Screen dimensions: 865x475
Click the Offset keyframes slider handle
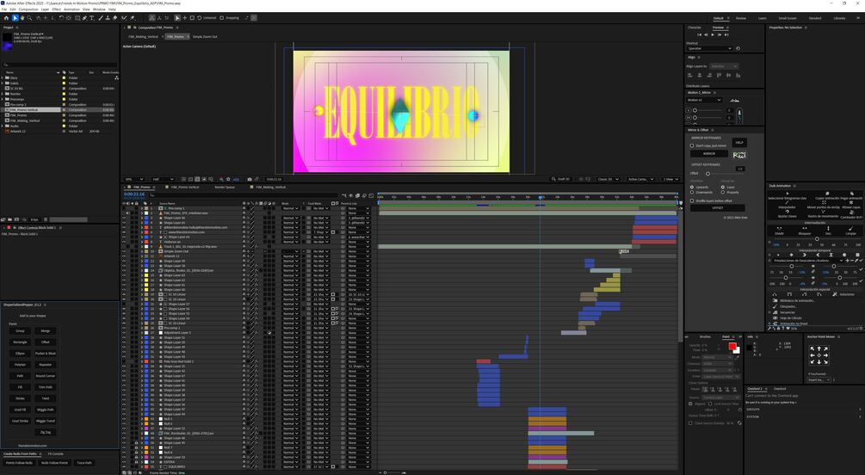707,173
